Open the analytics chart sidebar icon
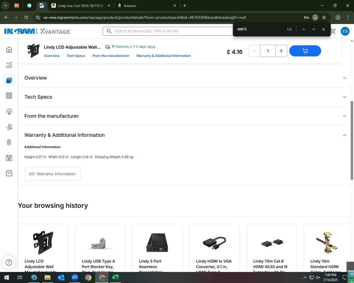The image size is (354, 283). tap(9, 65)
